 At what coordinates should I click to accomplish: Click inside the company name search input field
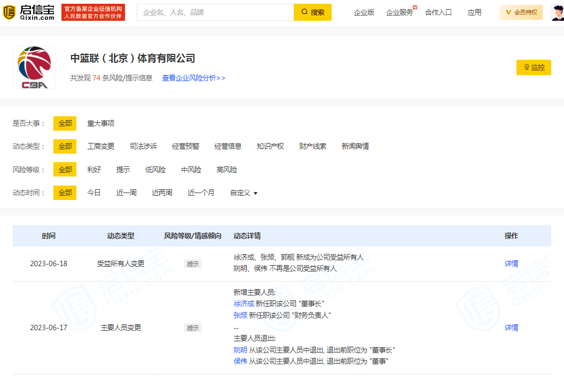(x=214, y=12)
